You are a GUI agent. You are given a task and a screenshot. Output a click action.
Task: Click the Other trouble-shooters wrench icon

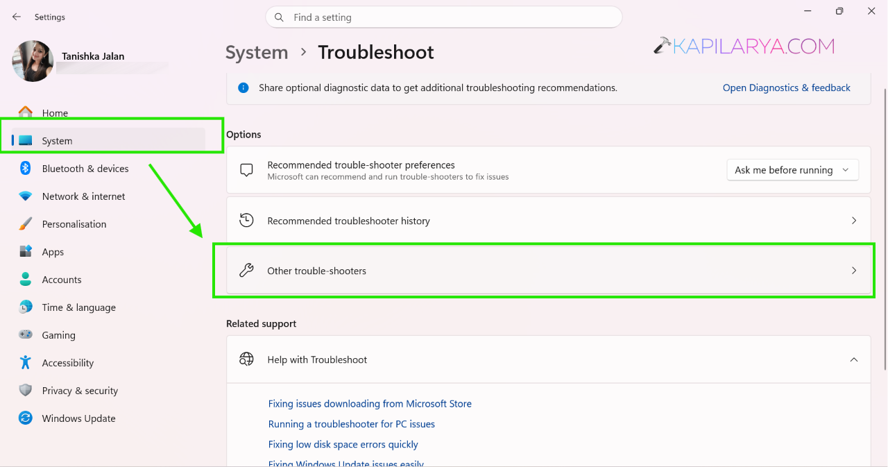(x=246, y=271)
